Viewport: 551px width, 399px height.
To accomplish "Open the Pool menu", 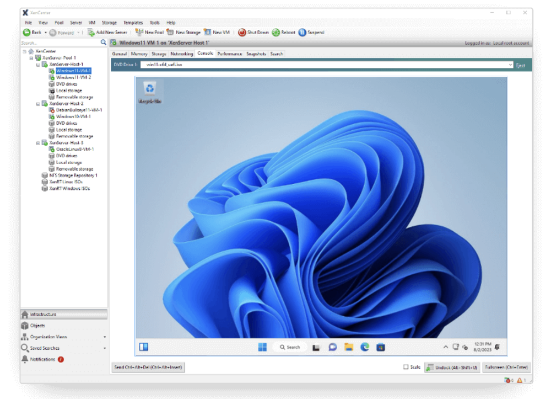I will click(x=59, y=23).
